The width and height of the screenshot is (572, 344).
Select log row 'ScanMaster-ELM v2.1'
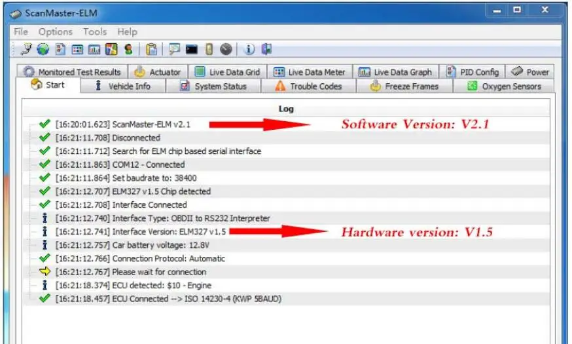click(x=286, y=124)
